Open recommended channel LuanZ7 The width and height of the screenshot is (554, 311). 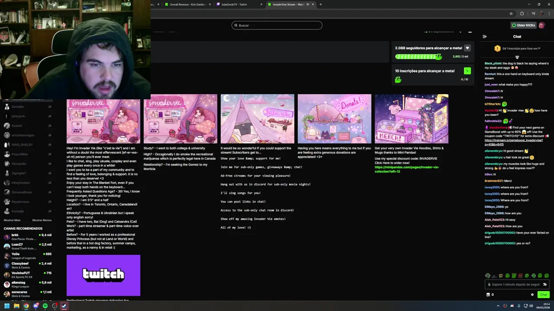pos(28,246)
